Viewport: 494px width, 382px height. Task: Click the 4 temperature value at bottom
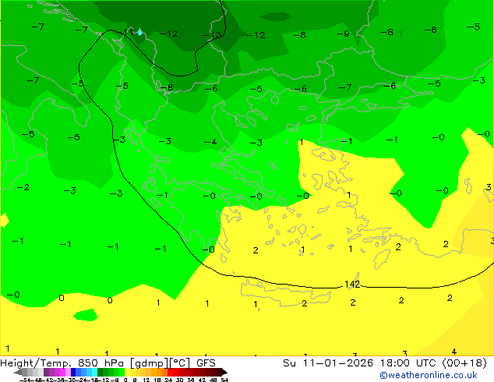pyautogui.click(x=454, y=352)
